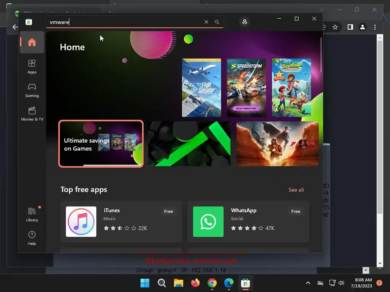The height and width of the screenshot is (292, 390).
Task: Open volume control in system tray
Action: 341,283
